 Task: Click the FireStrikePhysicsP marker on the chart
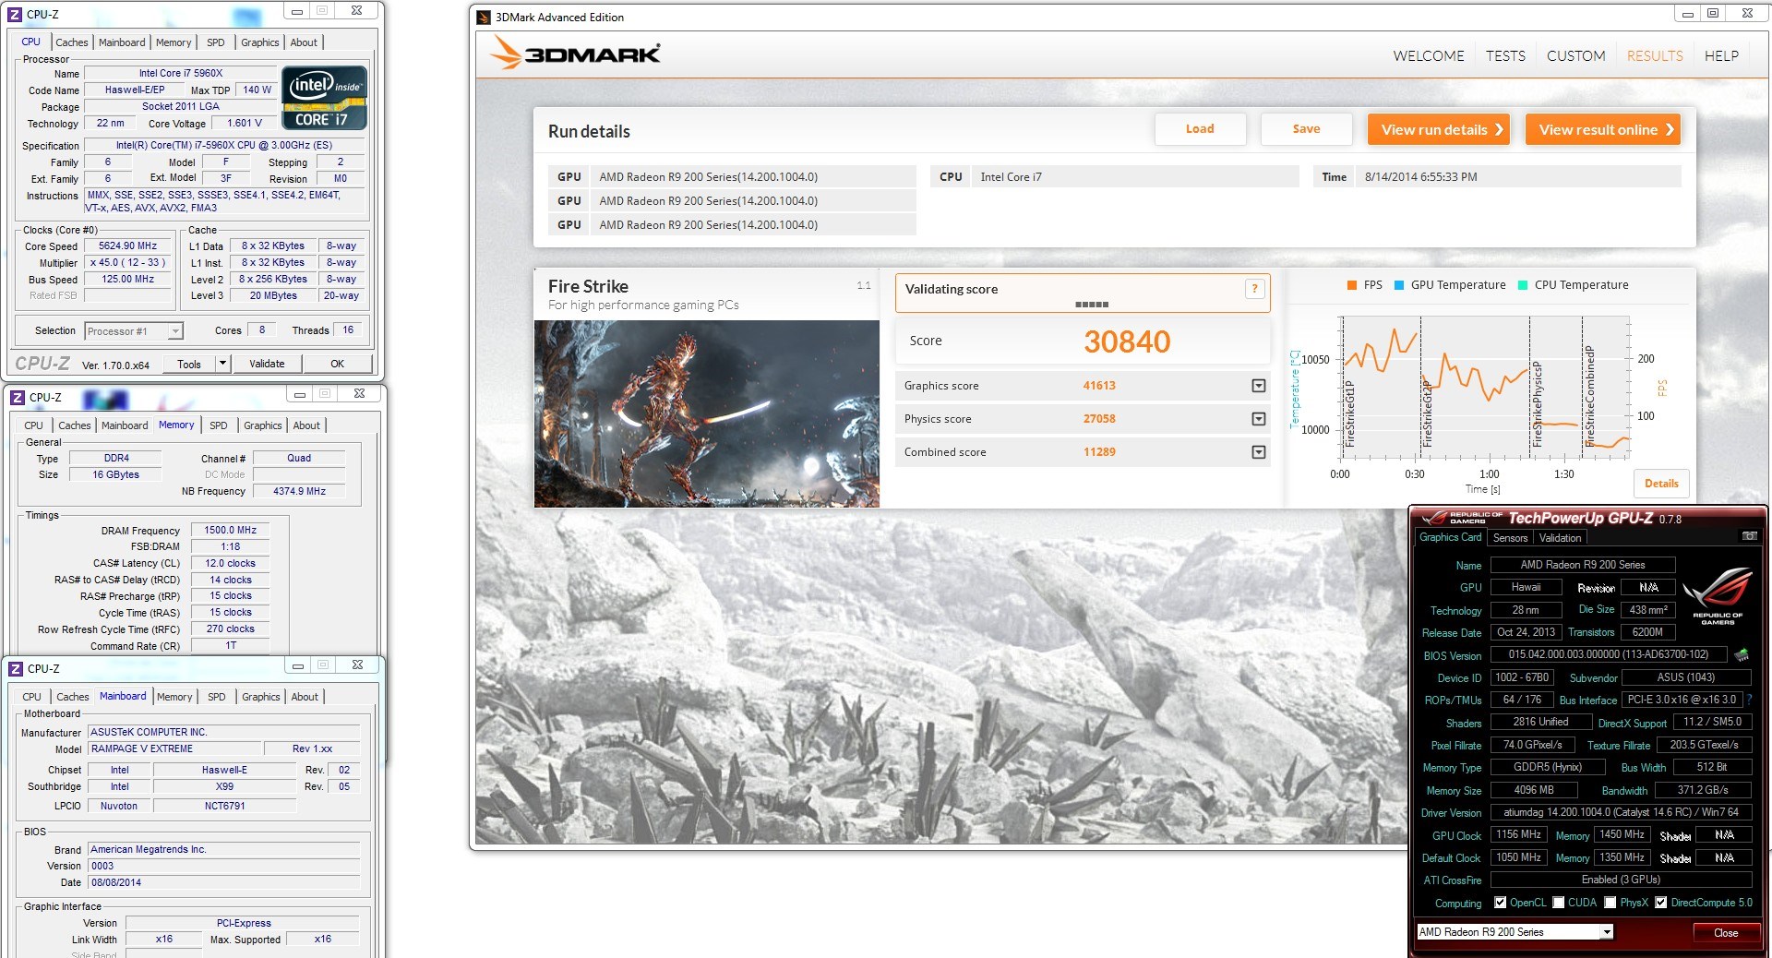coord(1537,404)
